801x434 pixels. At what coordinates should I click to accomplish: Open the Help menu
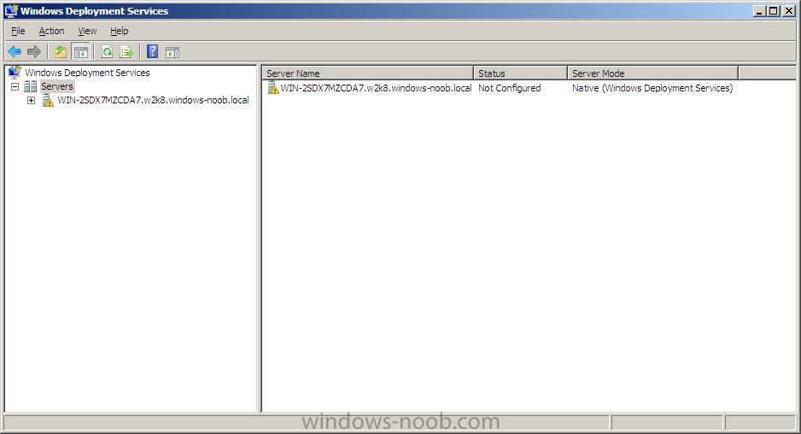click(120, 31)
